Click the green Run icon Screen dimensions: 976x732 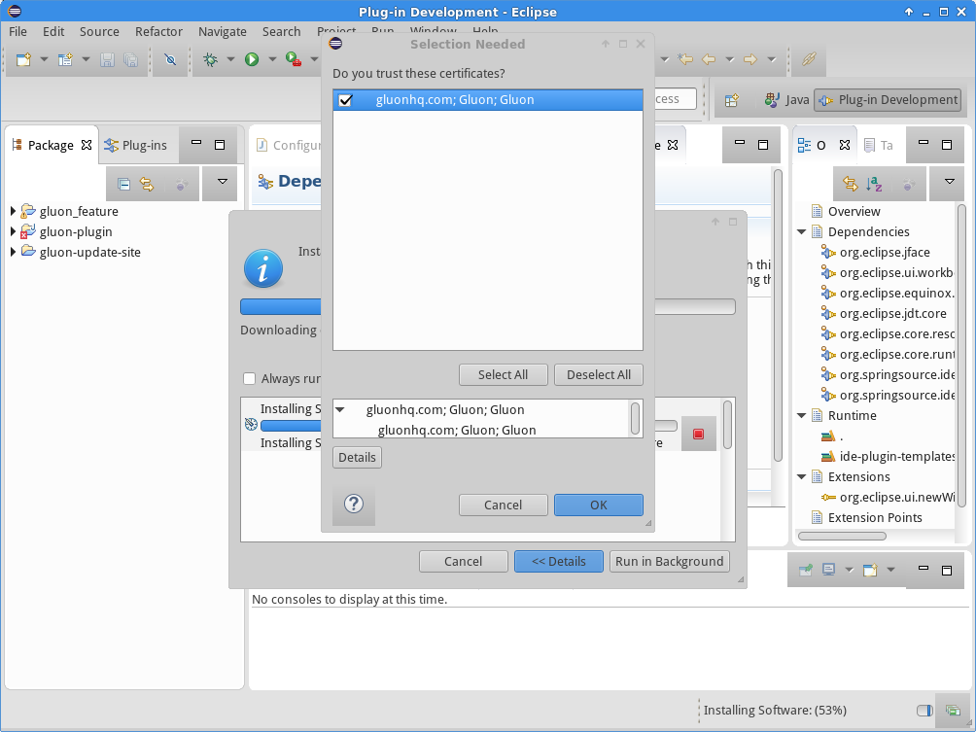point(252,59)
